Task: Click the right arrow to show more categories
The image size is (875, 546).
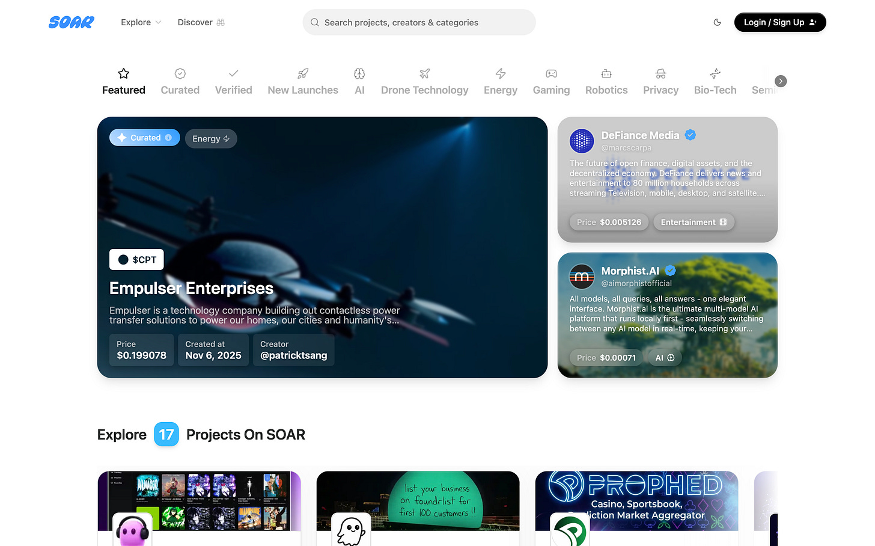Action: [x=781, y=81]
